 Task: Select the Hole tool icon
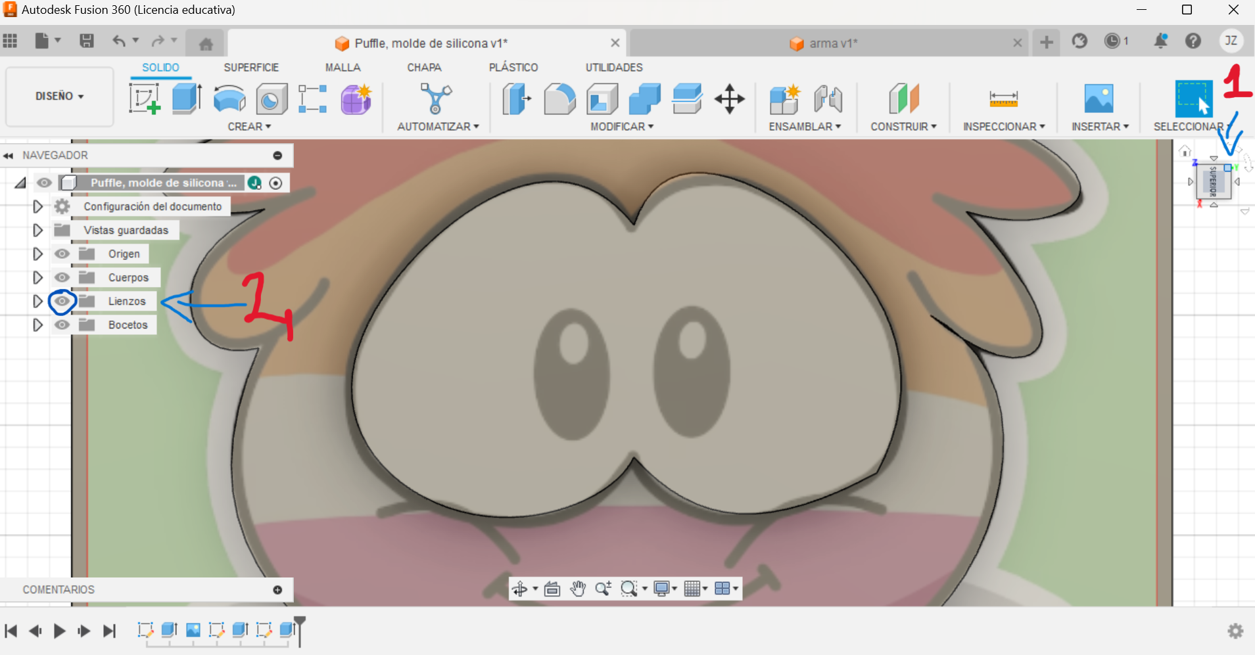coord(272,99)
